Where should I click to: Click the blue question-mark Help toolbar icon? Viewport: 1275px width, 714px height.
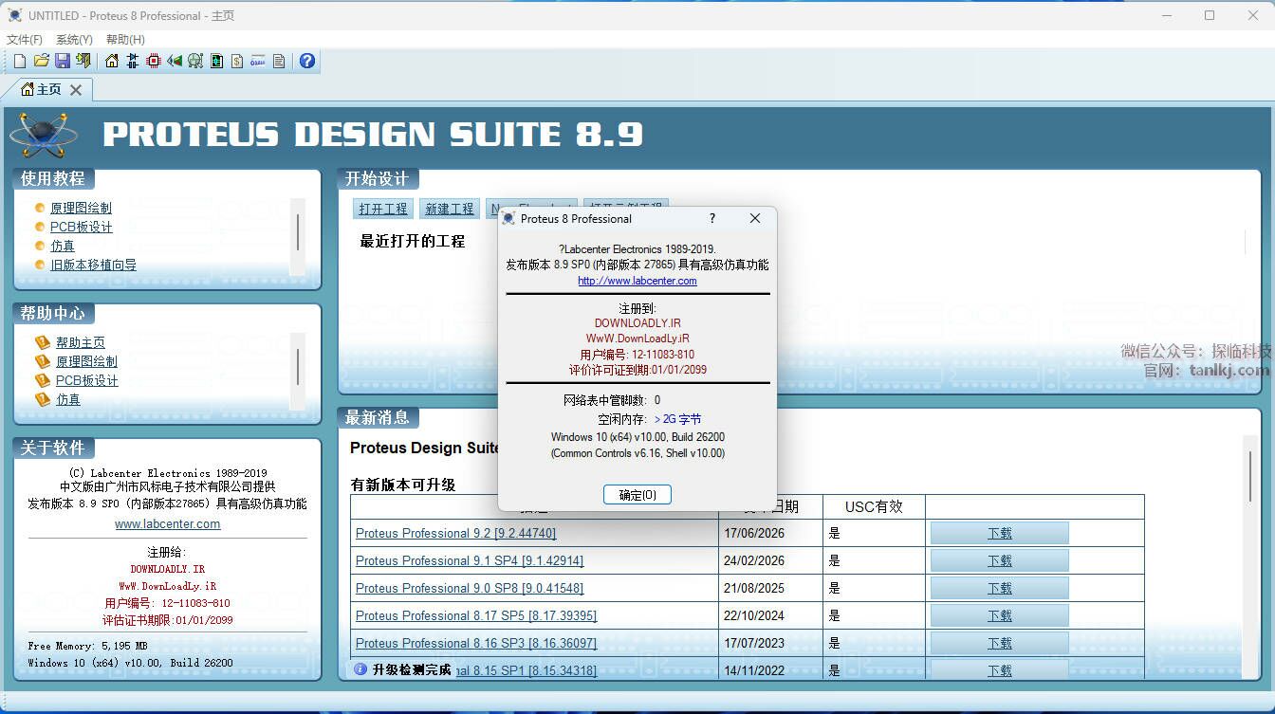point(306,61)
